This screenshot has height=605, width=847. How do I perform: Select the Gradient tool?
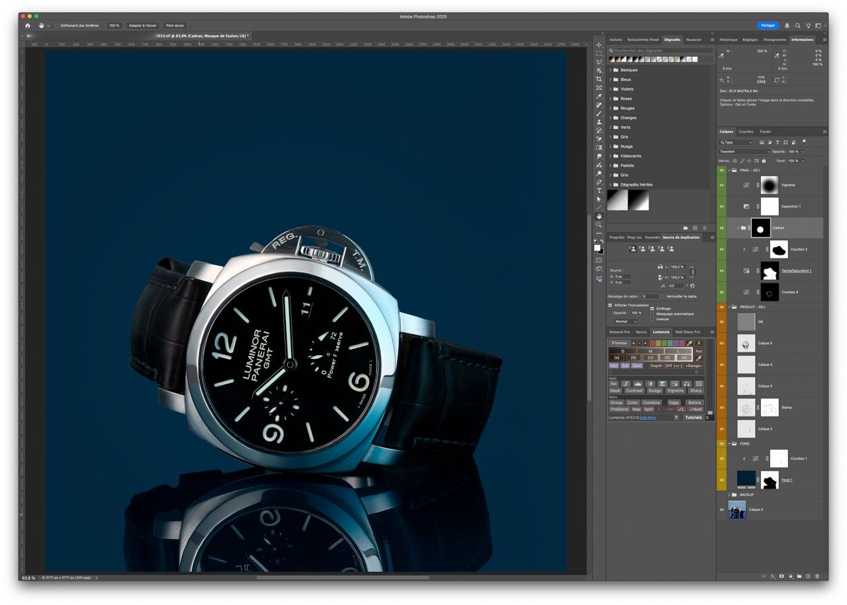pos(599,147)
